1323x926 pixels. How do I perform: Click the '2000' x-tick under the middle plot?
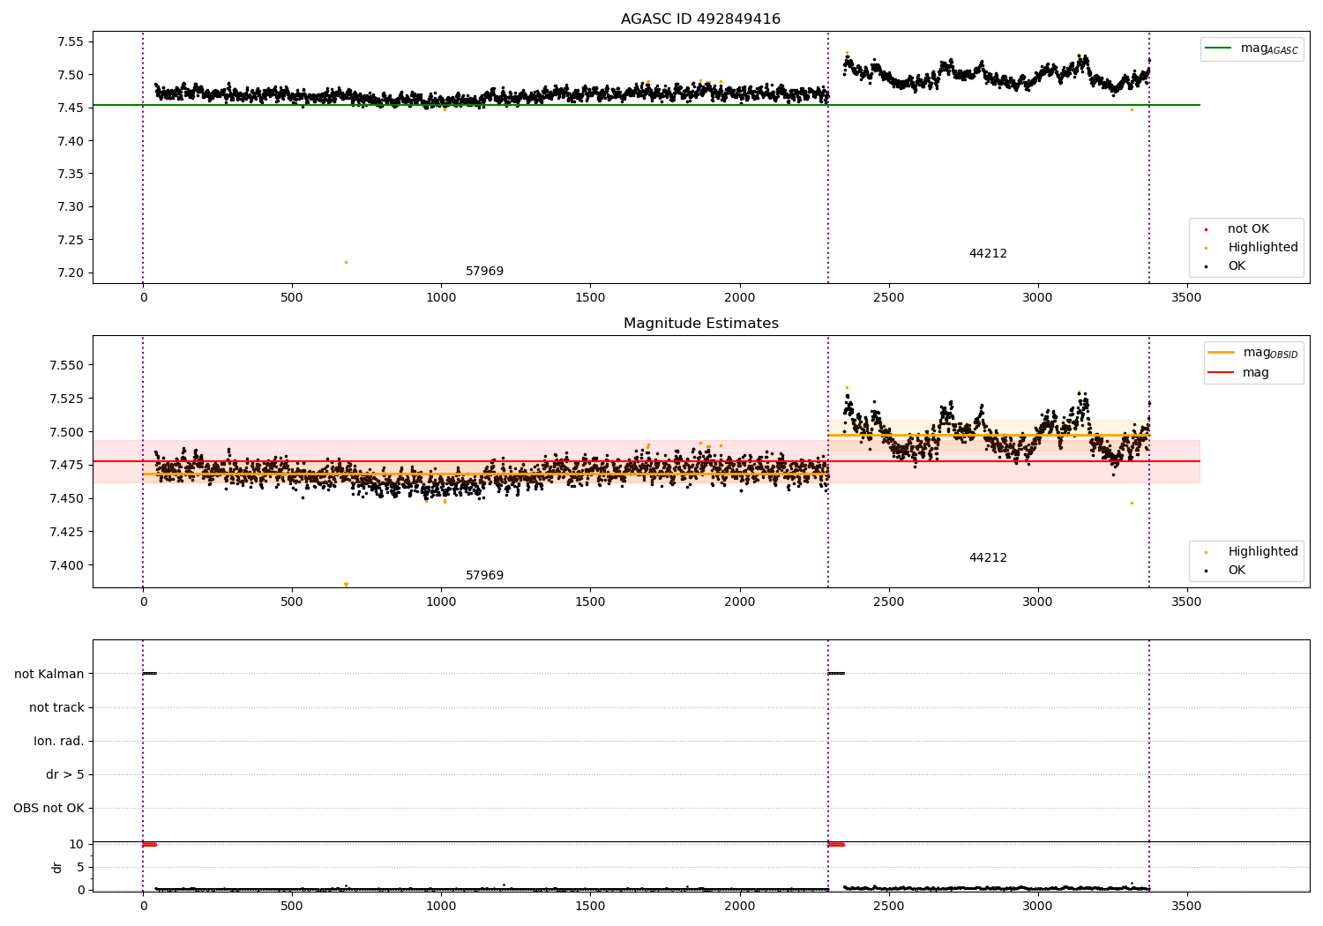pyautogui.click(x=739, y=602)
